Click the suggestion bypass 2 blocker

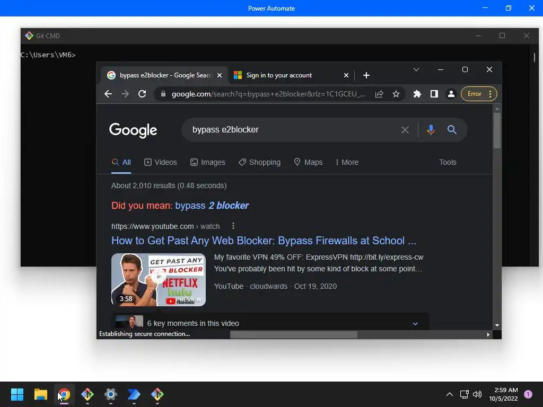click(212, 206)
